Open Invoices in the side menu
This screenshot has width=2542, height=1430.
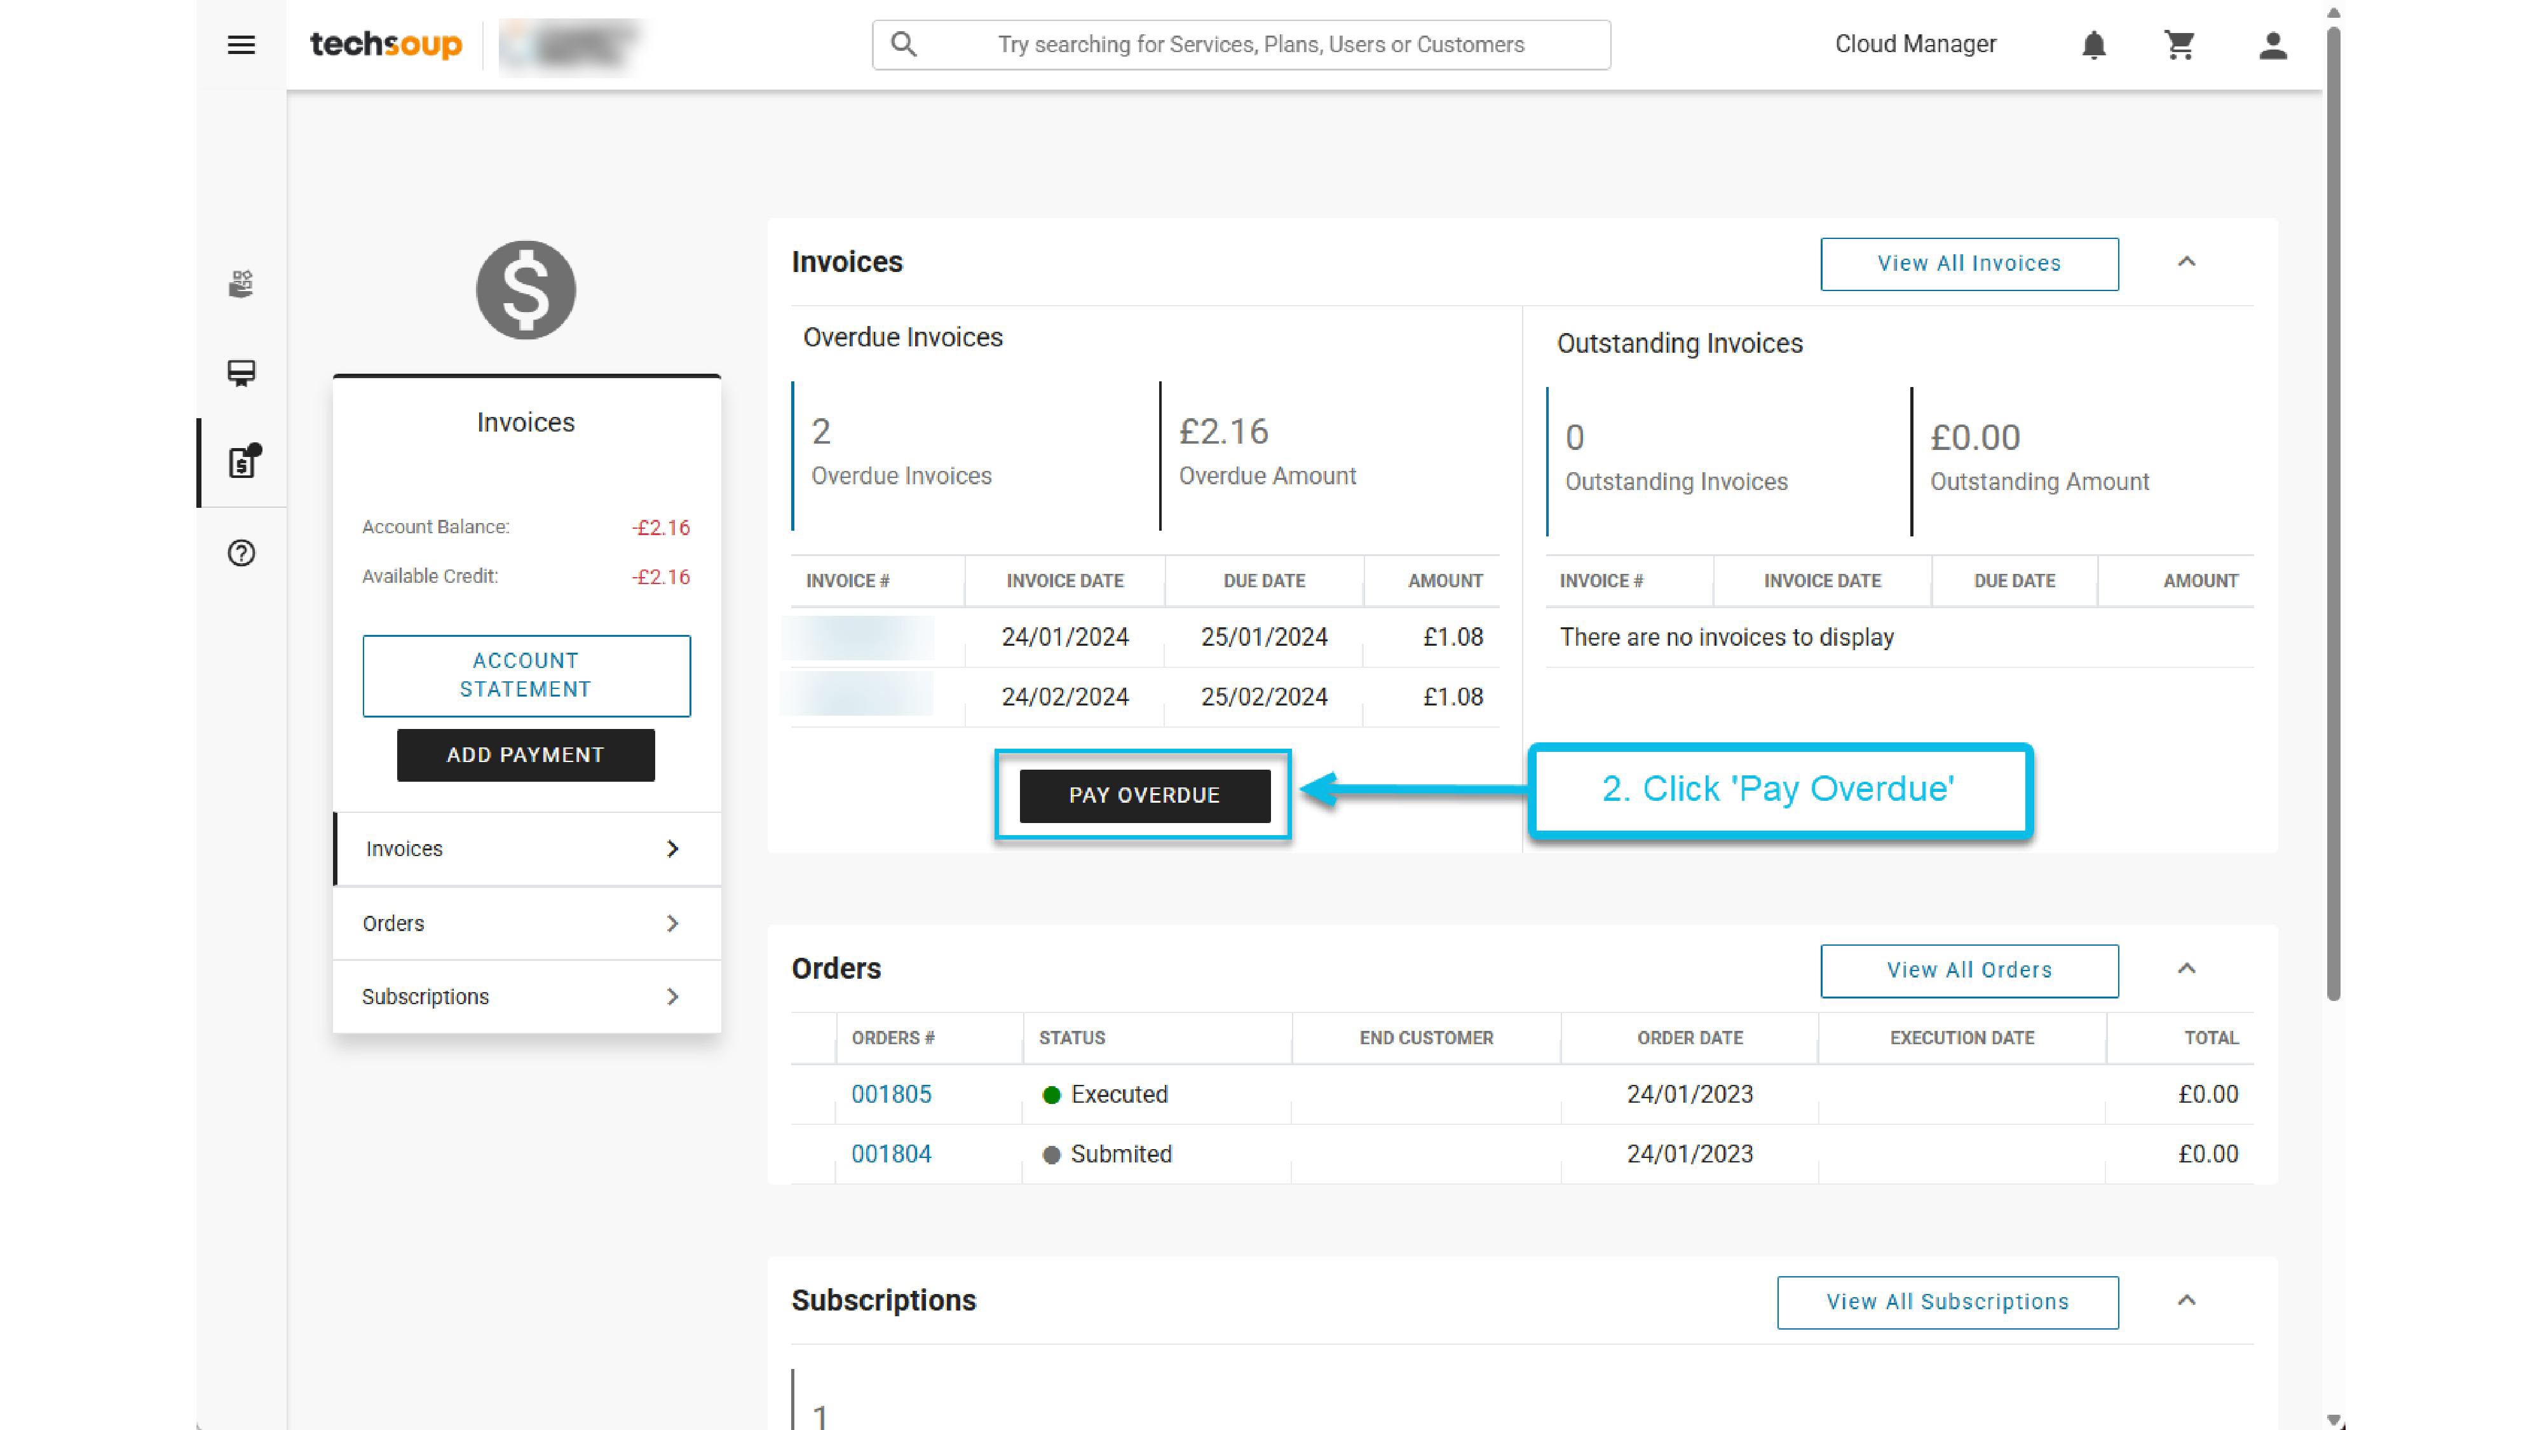click(528, 848)
